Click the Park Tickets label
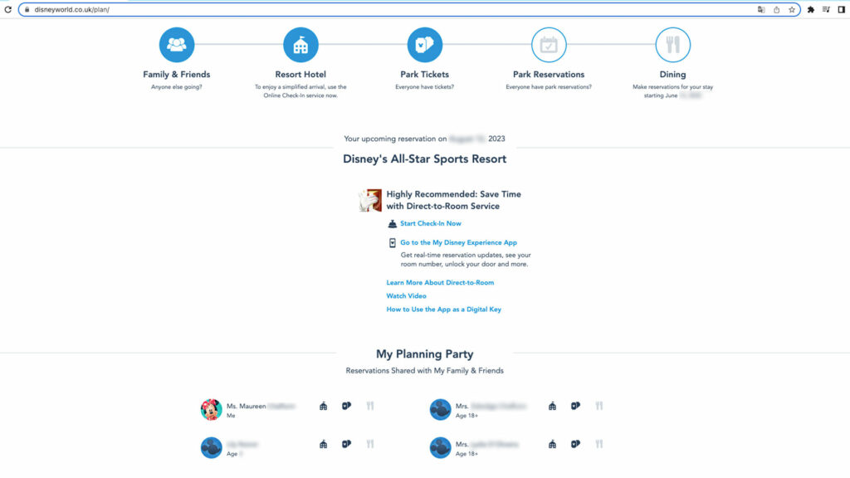This screenshot has height=478, width=850. (x=424, y=74)
